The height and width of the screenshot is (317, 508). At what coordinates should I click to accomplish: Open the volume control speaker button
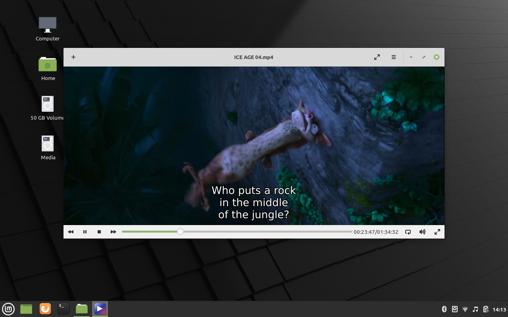click(x=422, y=232)
